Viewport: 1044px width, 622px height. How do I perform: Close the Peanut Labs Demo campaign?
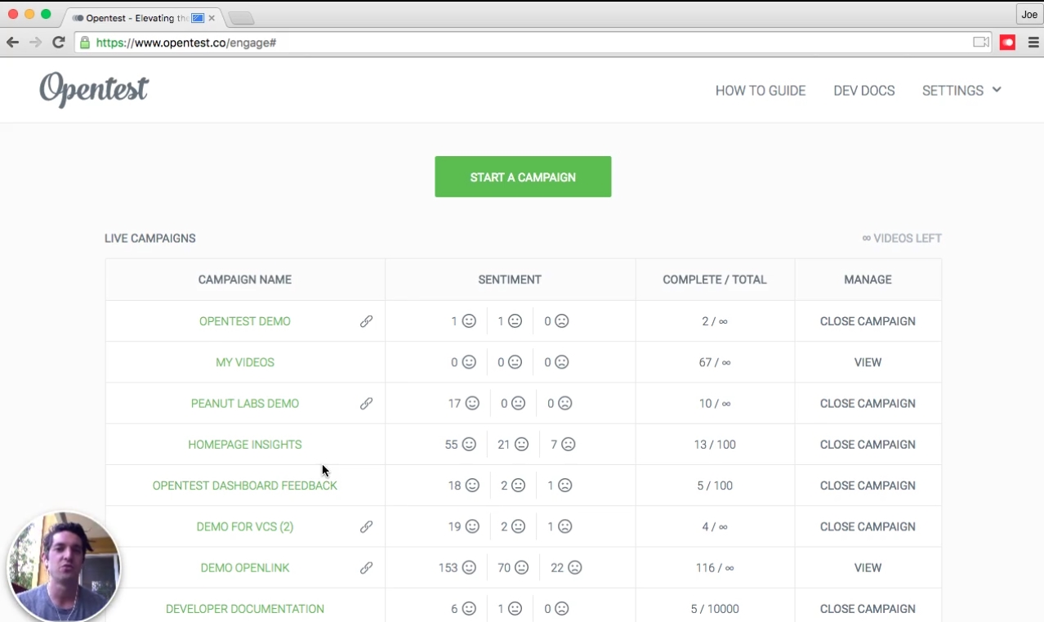tap(868, 403)
